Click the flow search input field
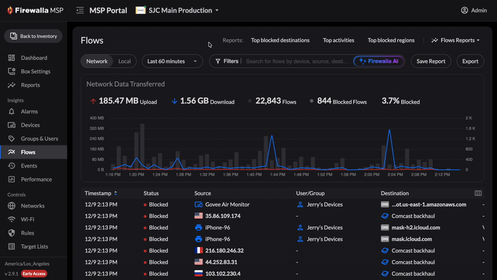The height and width of the screenshot is (280, 497). tap(297, 61)
